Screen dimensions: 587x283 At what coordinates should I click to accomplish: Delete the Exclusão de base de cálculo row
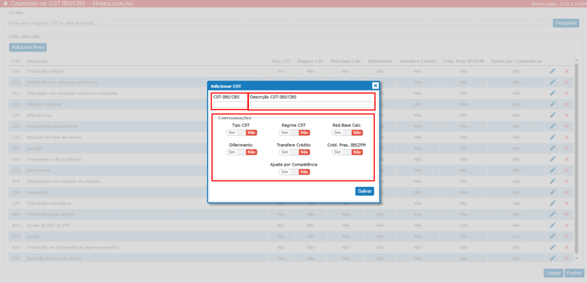pos(566,258)
